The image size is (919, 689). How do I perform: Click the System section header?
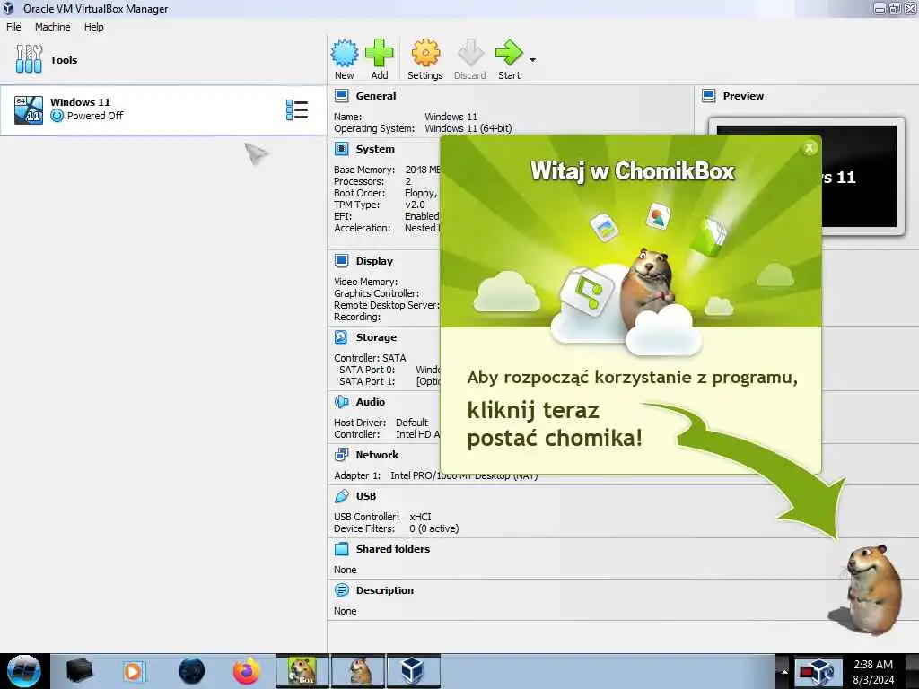click(375, 149)
